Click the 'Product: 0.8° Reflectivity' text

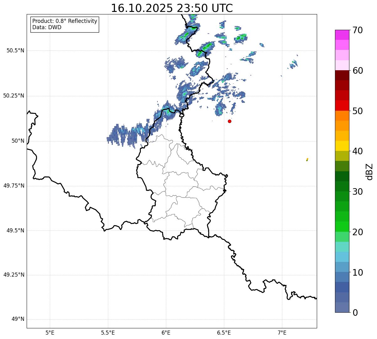point(65,21)
